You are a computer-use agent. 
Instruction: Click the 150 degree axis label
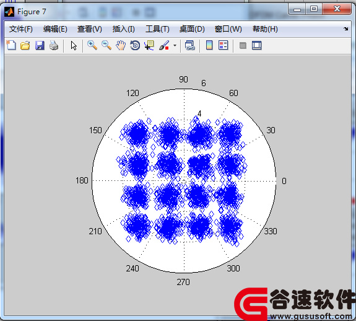[95, 130]
